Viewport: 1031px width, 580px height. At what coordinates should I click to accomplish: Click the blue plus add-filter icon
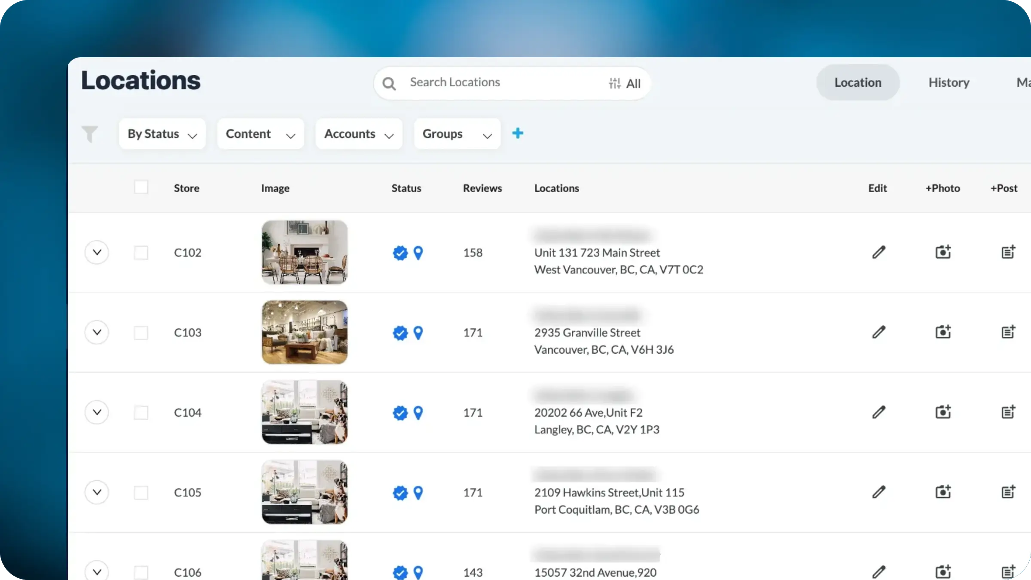click(x=518, y=133)
